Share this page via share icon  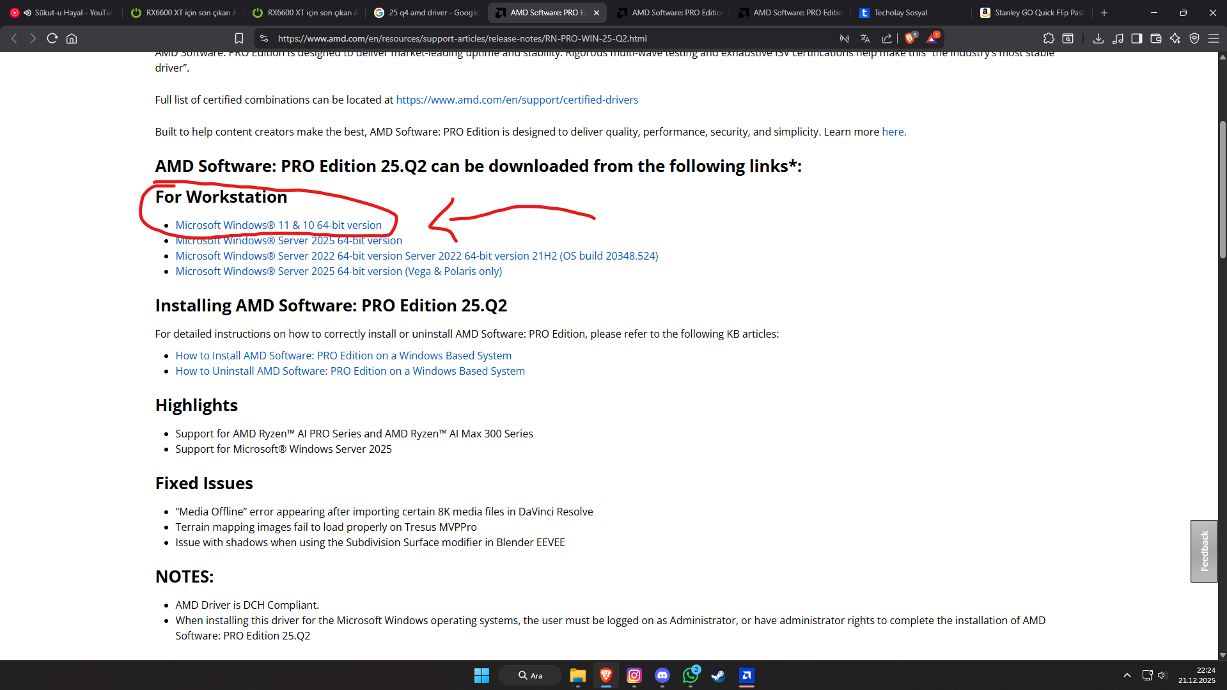[x=887, y=38]
